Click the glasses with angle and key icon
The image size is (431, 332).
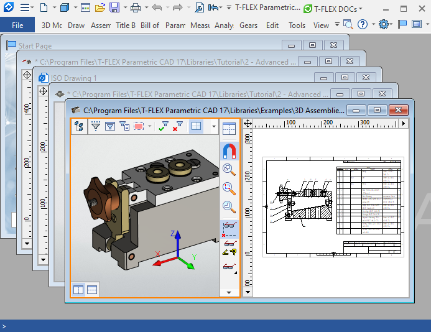(x=229, y=248)
